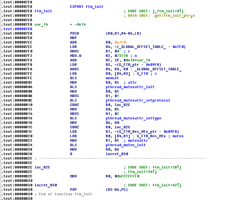Click the ftm_init+34 code xref
The width and height of the screenshot is (237, 200).
pyautogui.click(x=141, y=172)
